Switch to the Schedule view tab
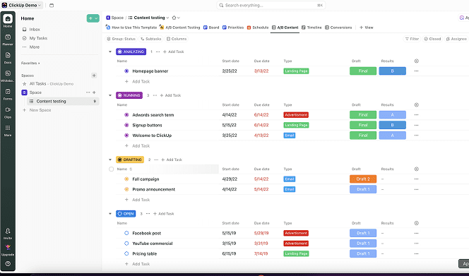 [x=258, y=28]
